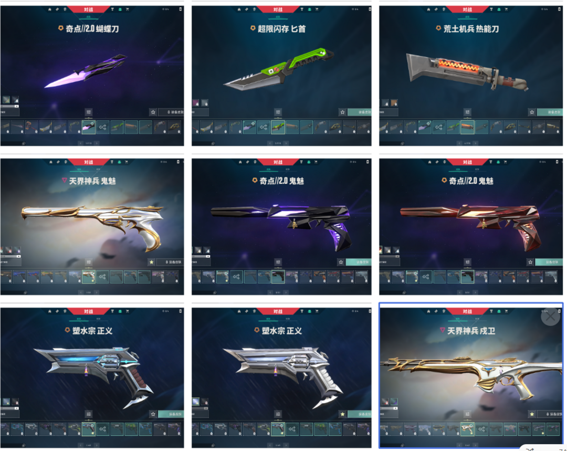The image size is (567, 451).
Task: Click green collection icon in 天界神兵 戍卫 top bar
Action: pyautogui.click(x=499, y=311)
